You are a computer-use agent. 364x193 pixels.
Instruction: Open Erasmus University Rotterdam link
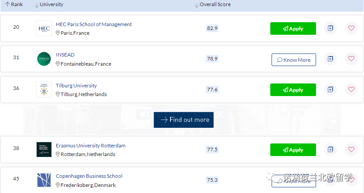pos(90,146)
